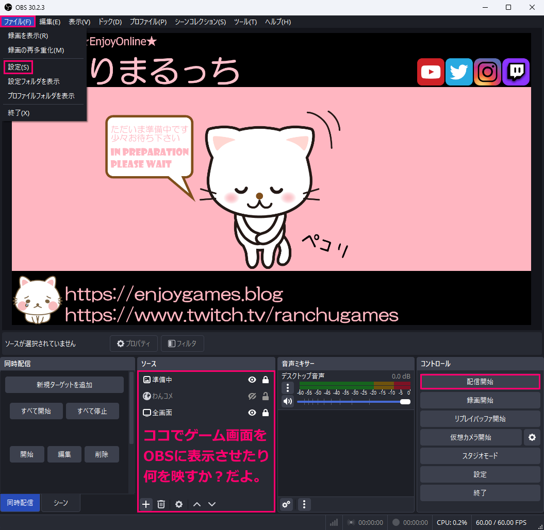Move source down with the down chevron

(x=212, y=504)
